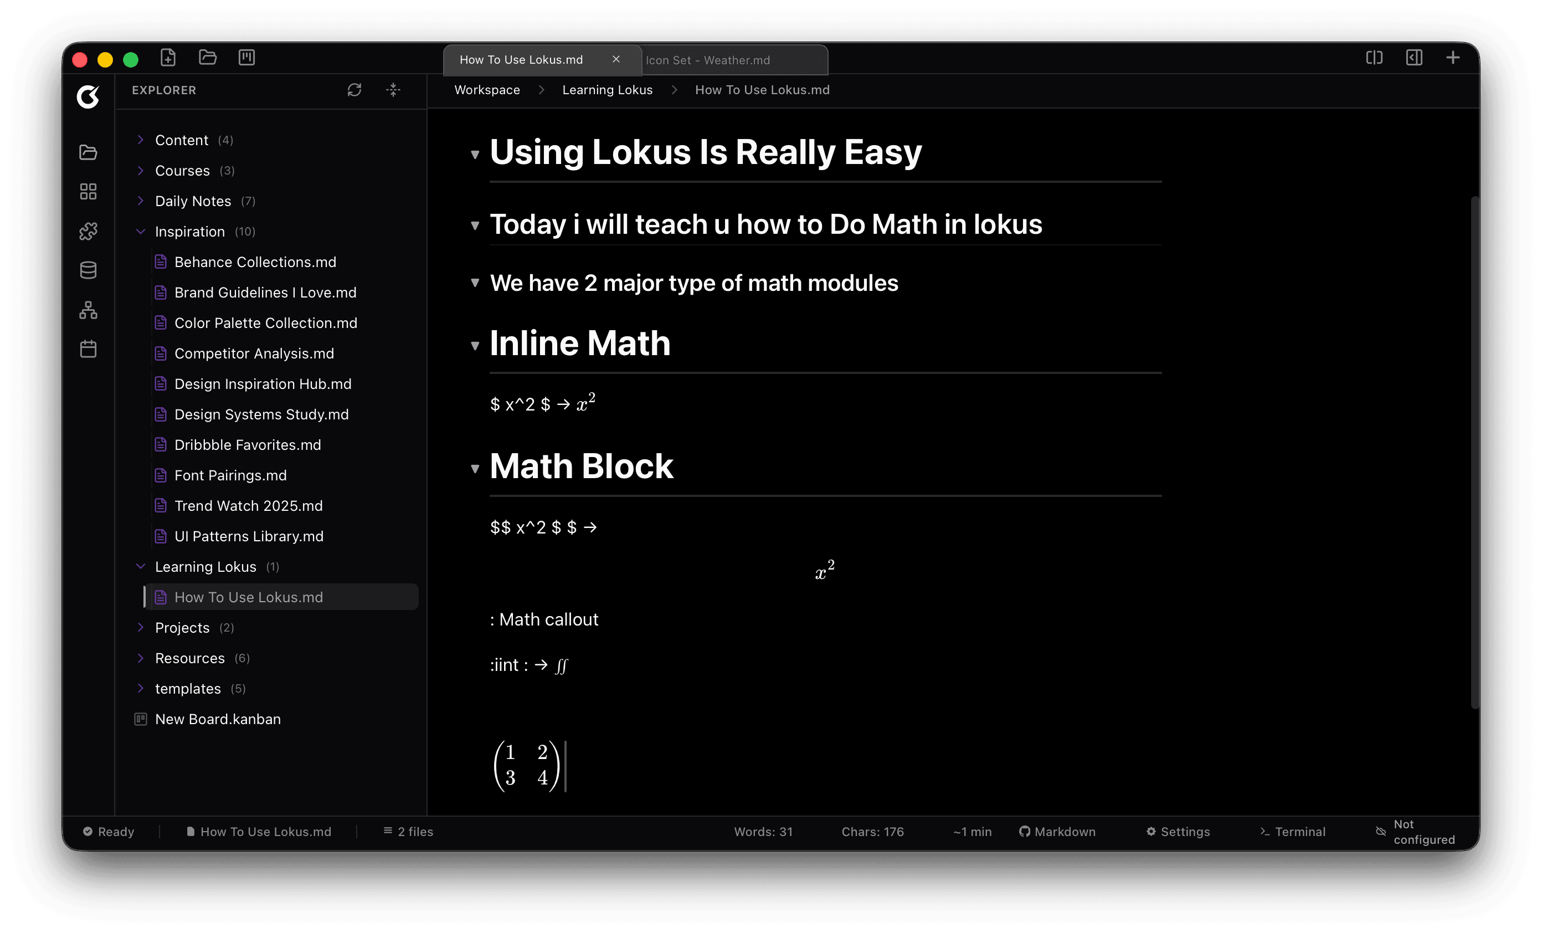
Task: Create a new file using the new-file icon
Action: (x=168, y=58)
